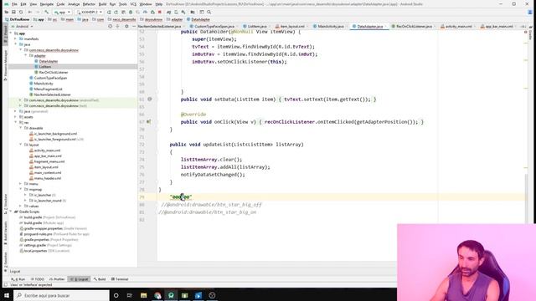Open Task View in taskbar

point(130,295)
